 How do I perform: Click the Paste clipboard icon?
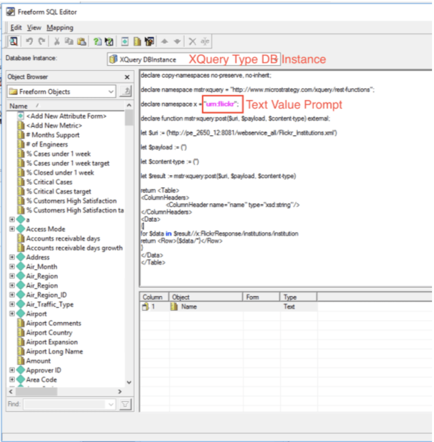click(x=81, y=41)
